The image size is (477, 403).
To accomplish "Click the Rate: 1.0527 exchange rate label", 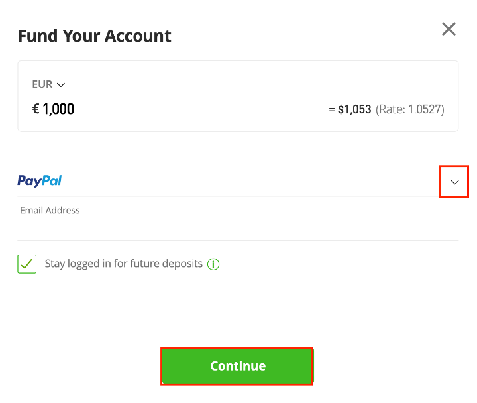I will point(410,109).
